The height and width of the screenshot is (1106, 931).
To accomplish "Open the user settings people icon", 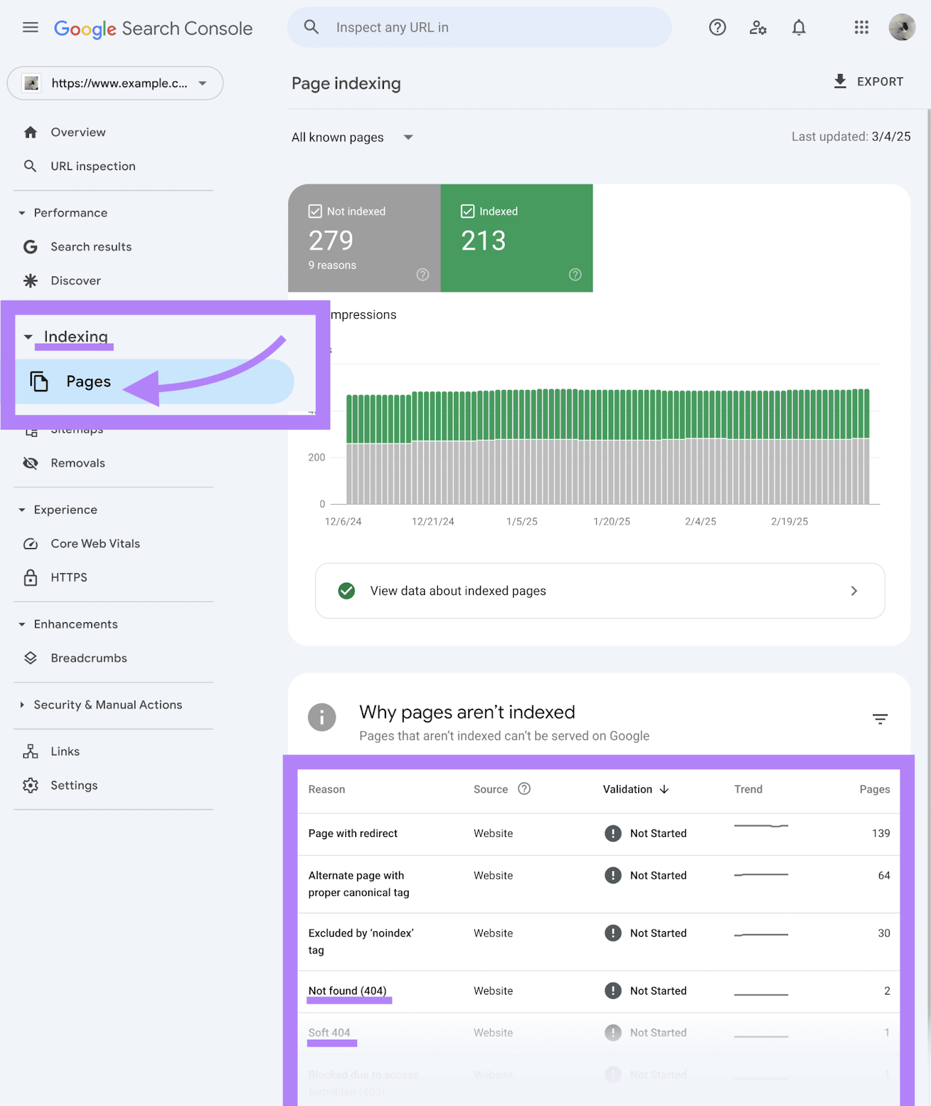I will point(758,28).
